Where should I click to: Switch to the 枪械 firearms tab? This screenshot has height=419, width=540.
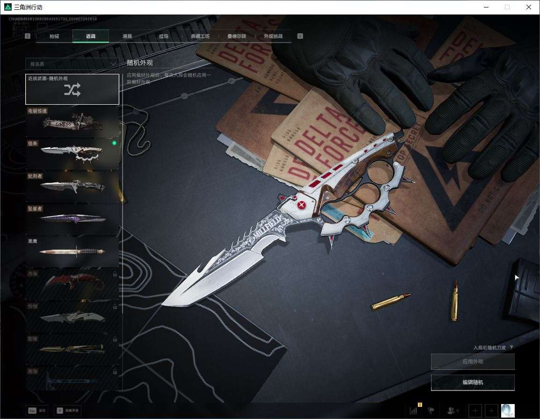tap(54, 36)
